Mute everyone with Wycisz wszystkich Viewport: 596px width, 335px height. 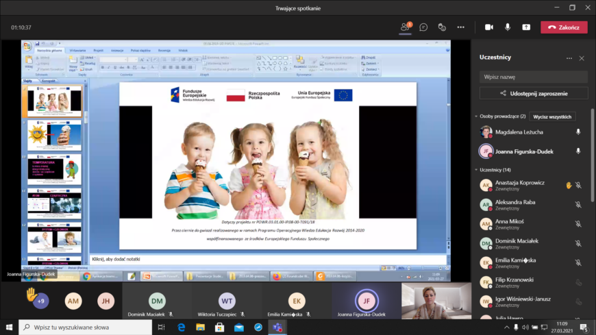(x=552, y=116)
